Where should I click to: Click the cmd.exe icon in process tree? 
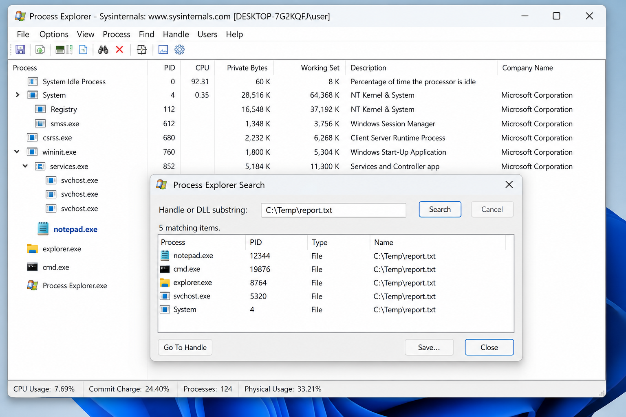pyautogui.click(x=32, y=267)
